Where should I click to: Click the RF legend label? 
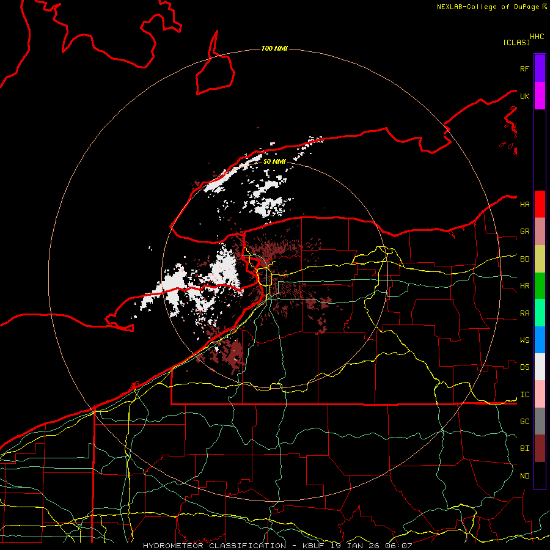524,68
